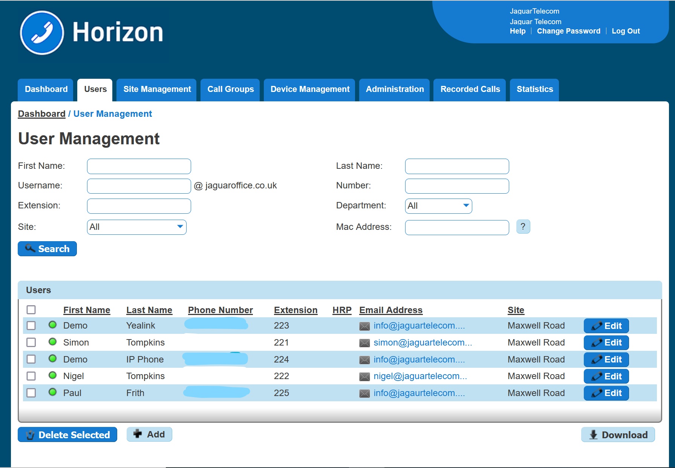Click the download arrow icon on Download button

coord(594,434)
